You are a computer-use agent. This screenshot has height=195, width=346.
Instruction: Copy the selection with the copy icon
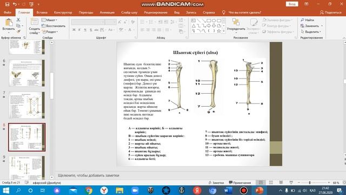click(18, 26)
